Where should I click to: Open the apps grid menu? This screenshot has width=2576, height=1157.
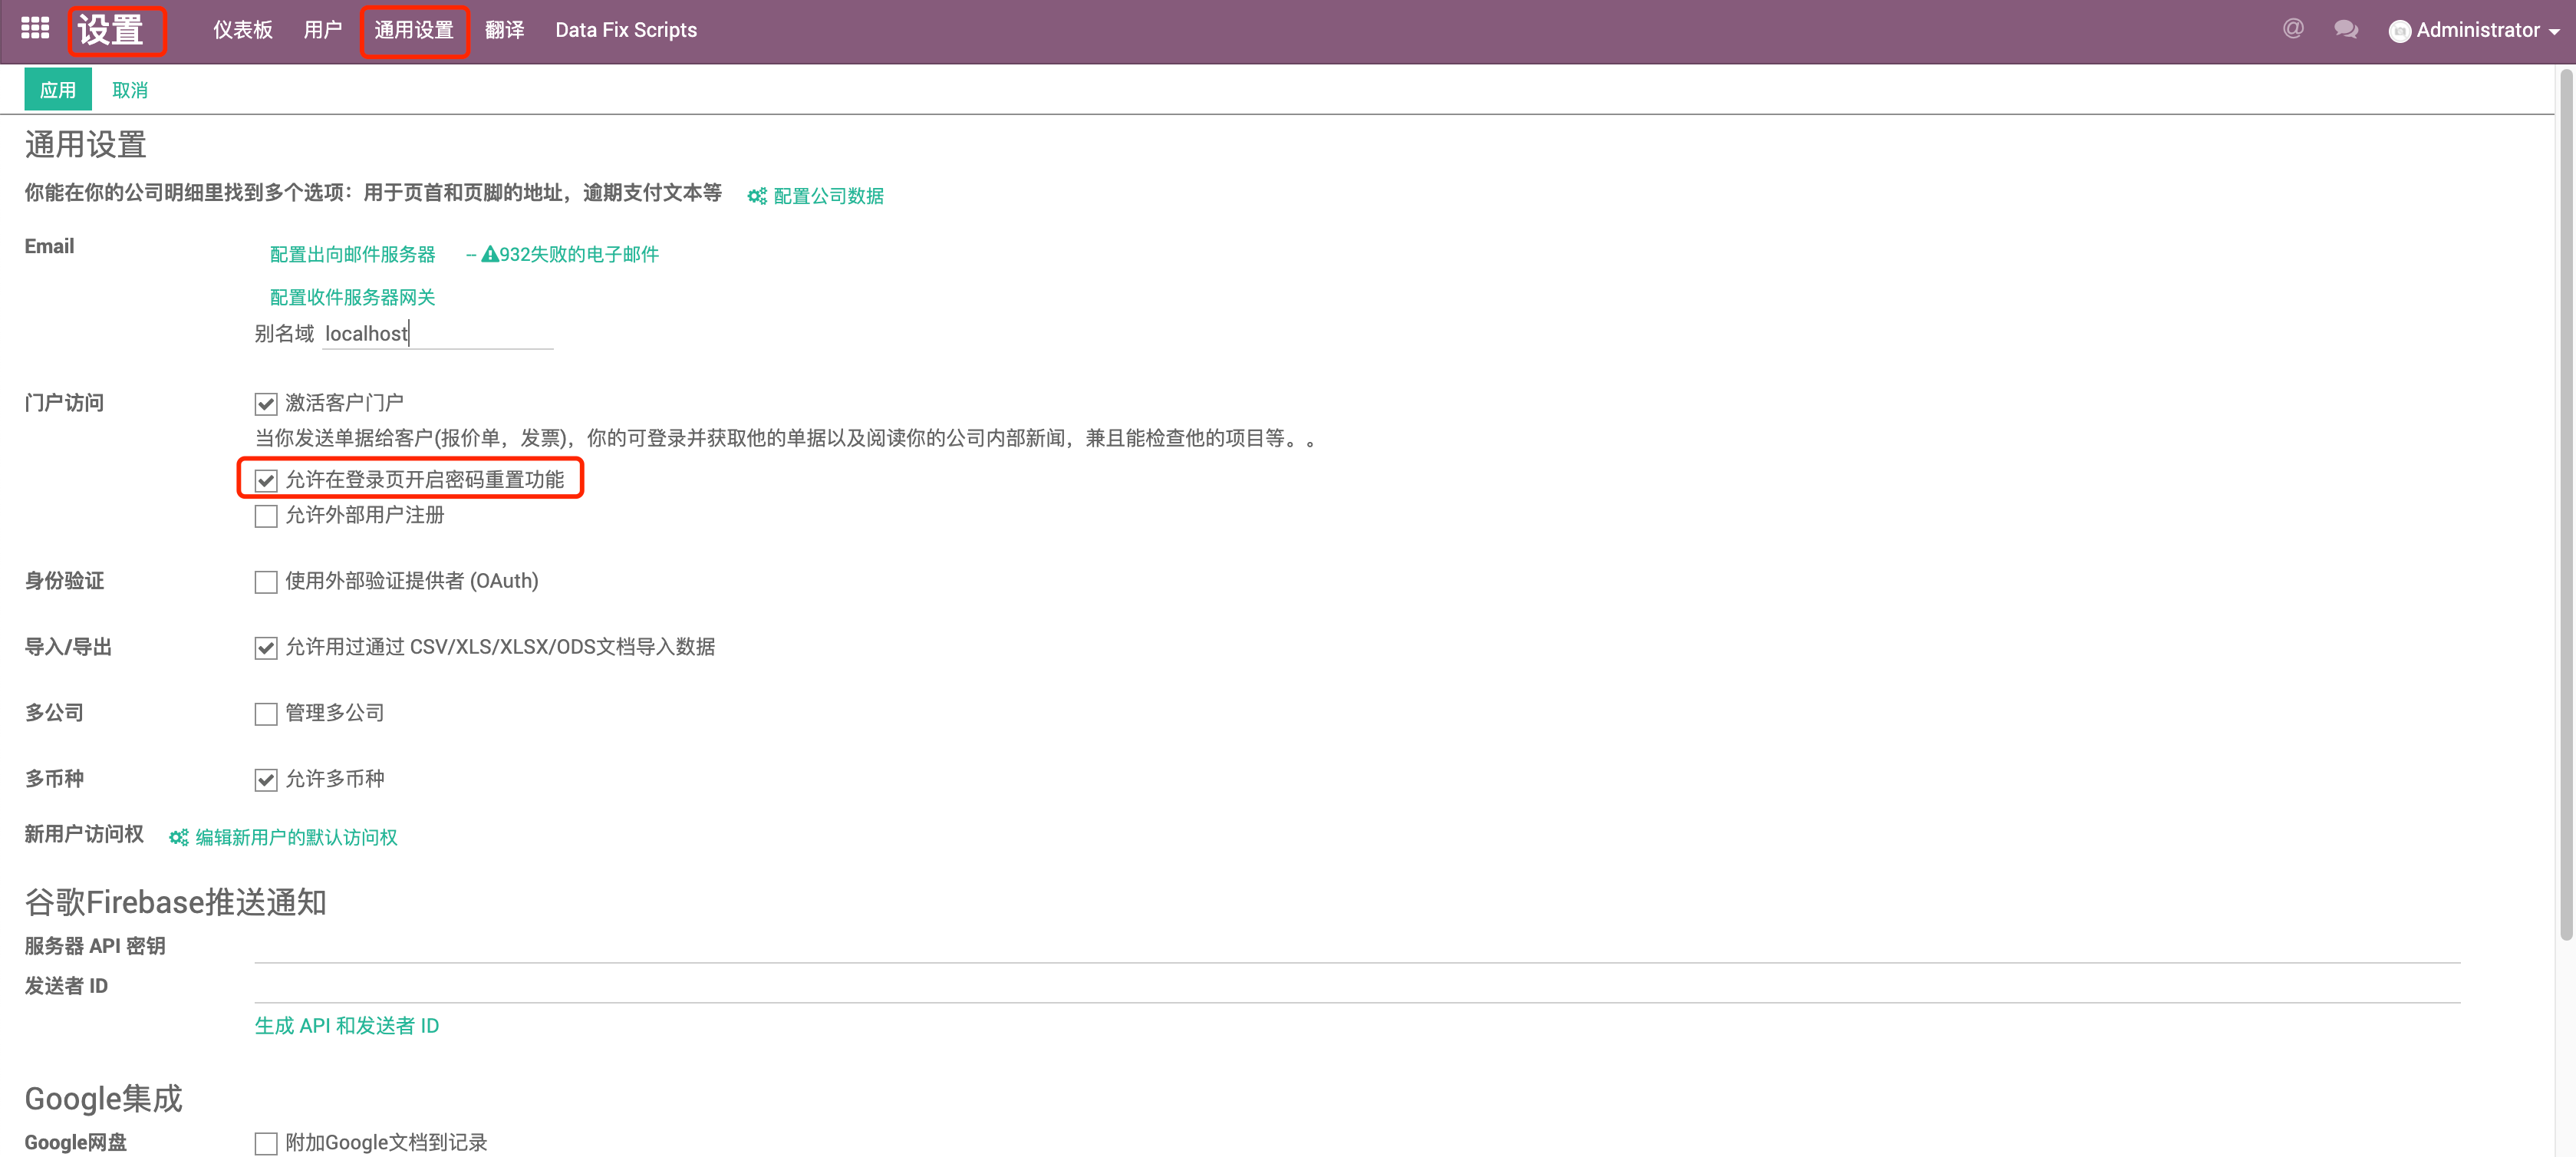(x=34, y=28)
